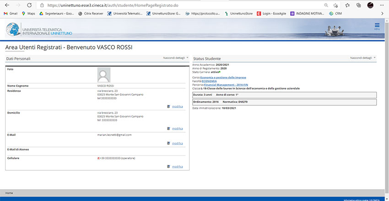Screen dimensions: 389x201
Task: Click the browser refresh button
Action: coord(29,5)
